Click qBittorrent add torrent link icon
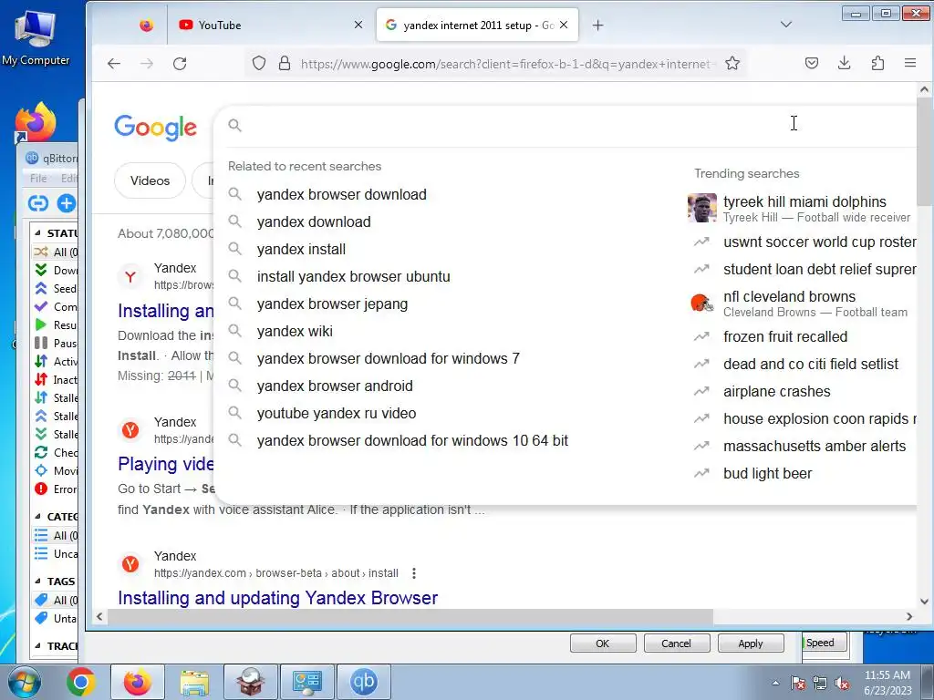Screen dimensions: 934x700 (38, 203)
